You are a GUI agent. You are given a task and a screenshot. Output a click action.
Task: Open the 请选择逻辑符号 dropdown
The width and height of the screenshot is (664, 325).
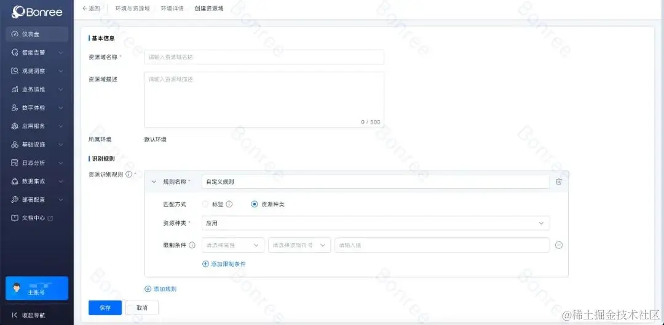pyautogui.click(x=299, y=245)
